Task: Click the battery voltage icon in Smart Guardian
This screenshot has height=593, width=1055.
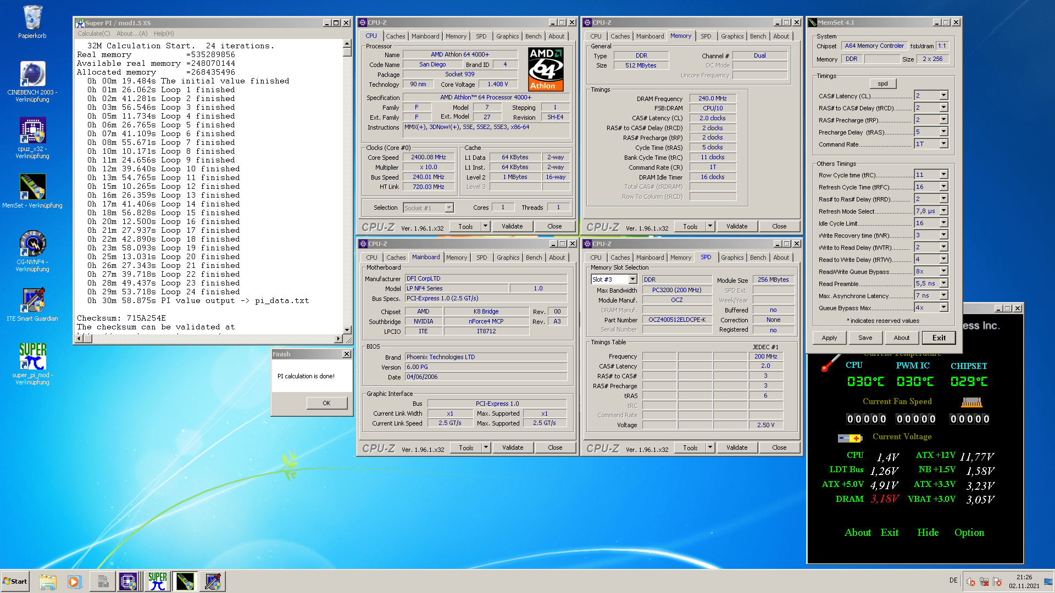Action: coord(849,438)
